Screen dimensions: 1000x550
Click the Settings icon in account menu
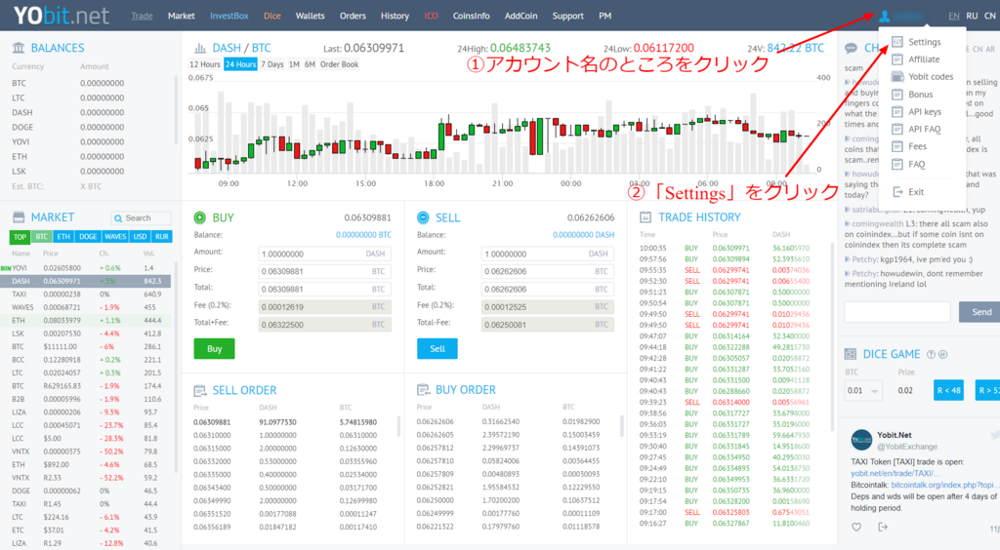[x=897, y=42]
